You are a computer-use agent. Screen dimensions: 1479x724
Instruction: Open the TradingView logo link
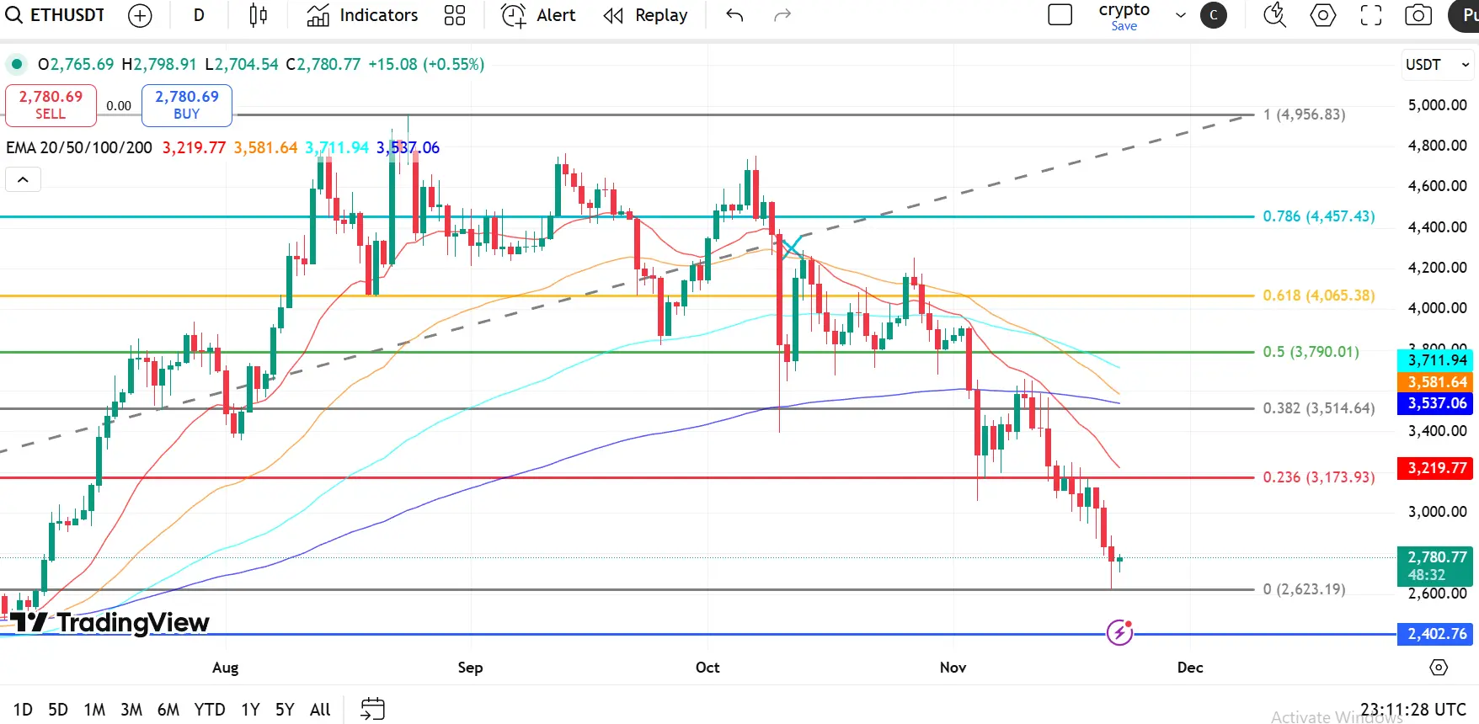pyautogui.click(x=109, y=622)
